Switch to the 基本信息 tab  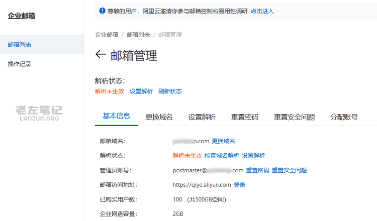tap(117, 116)
